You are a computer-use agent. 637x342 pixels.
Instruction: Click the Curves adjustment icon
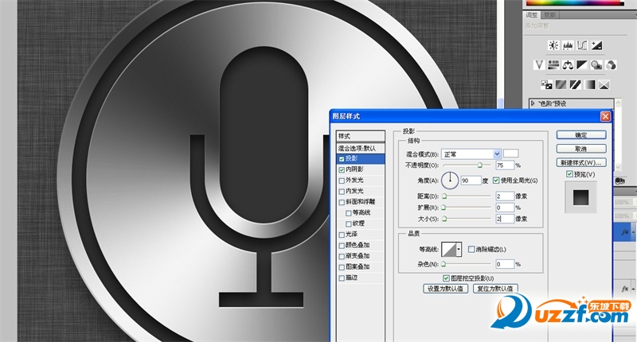point(584,44)
